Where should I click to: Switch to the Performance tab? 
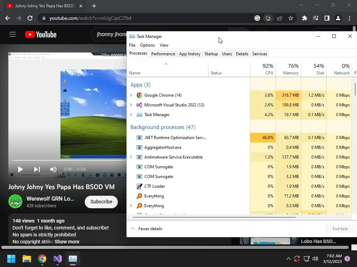point(163,54)
